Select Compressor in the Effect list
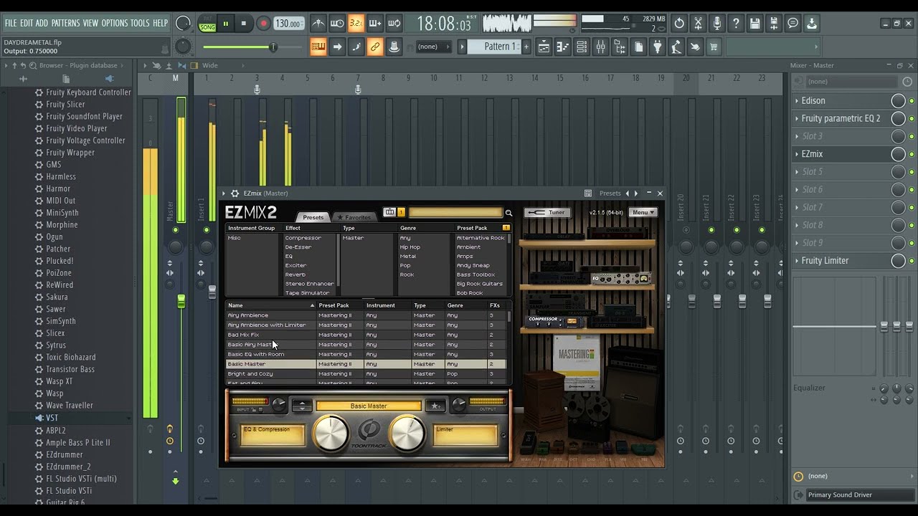The height and width of the screenshot is (516, 918). (303, 238)
